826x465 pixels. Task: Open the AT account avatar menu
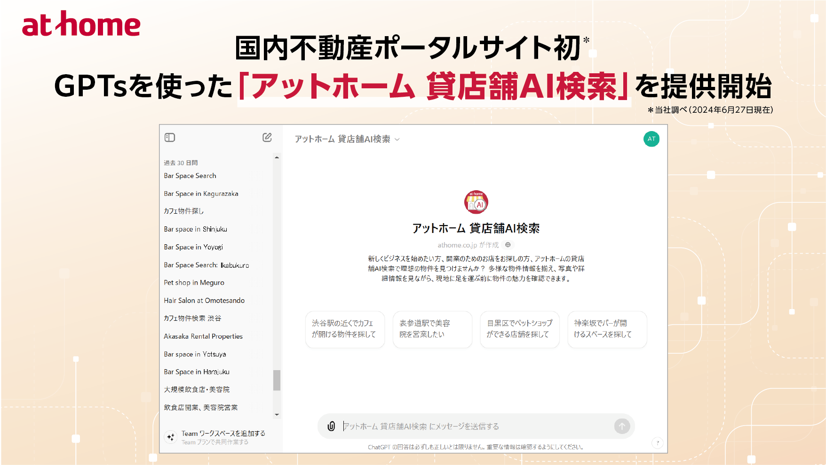pyautogui.click(x=651, y=139)
